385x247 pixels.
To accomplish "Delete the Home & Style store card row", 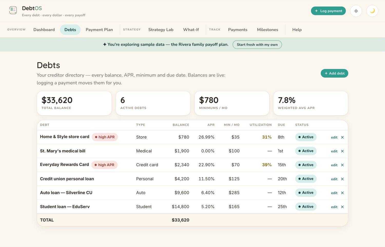I will [x=342, y=137].
